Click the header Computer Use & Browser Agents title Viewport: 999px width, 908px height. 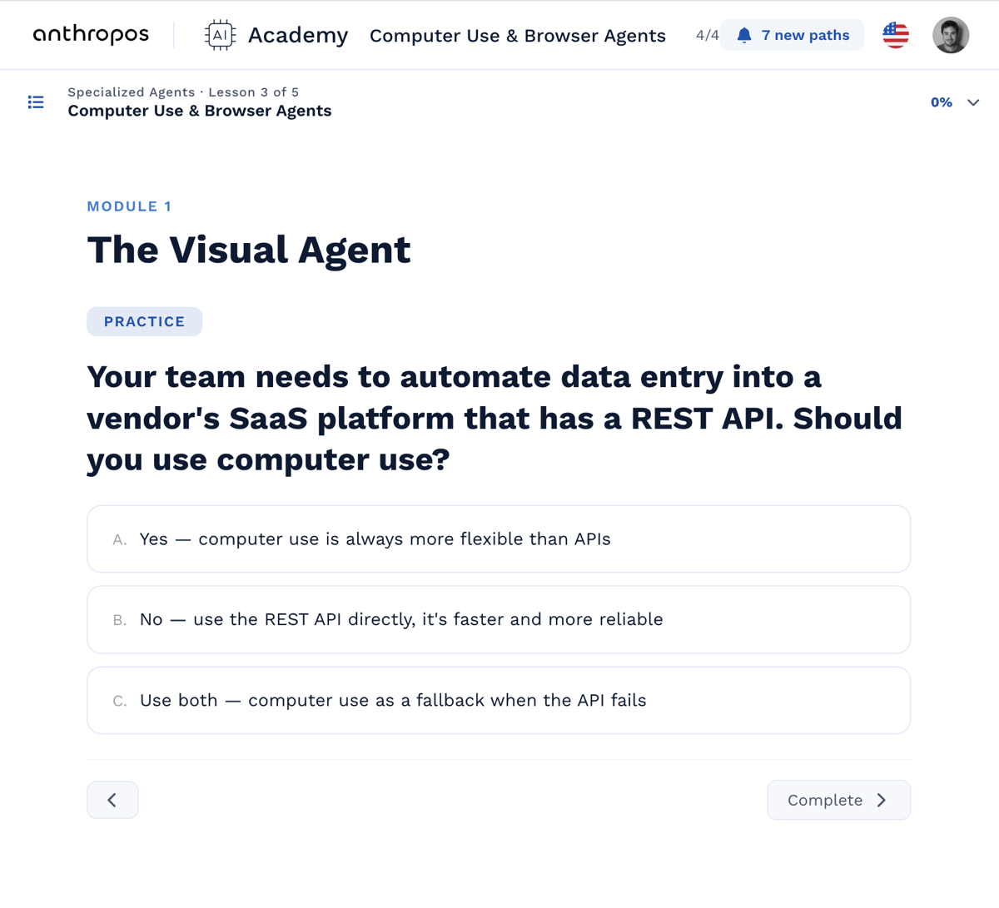coord(518,36)
